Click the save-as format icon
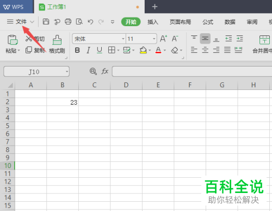Screen dimensions: 272x211 tap(57, 22)
